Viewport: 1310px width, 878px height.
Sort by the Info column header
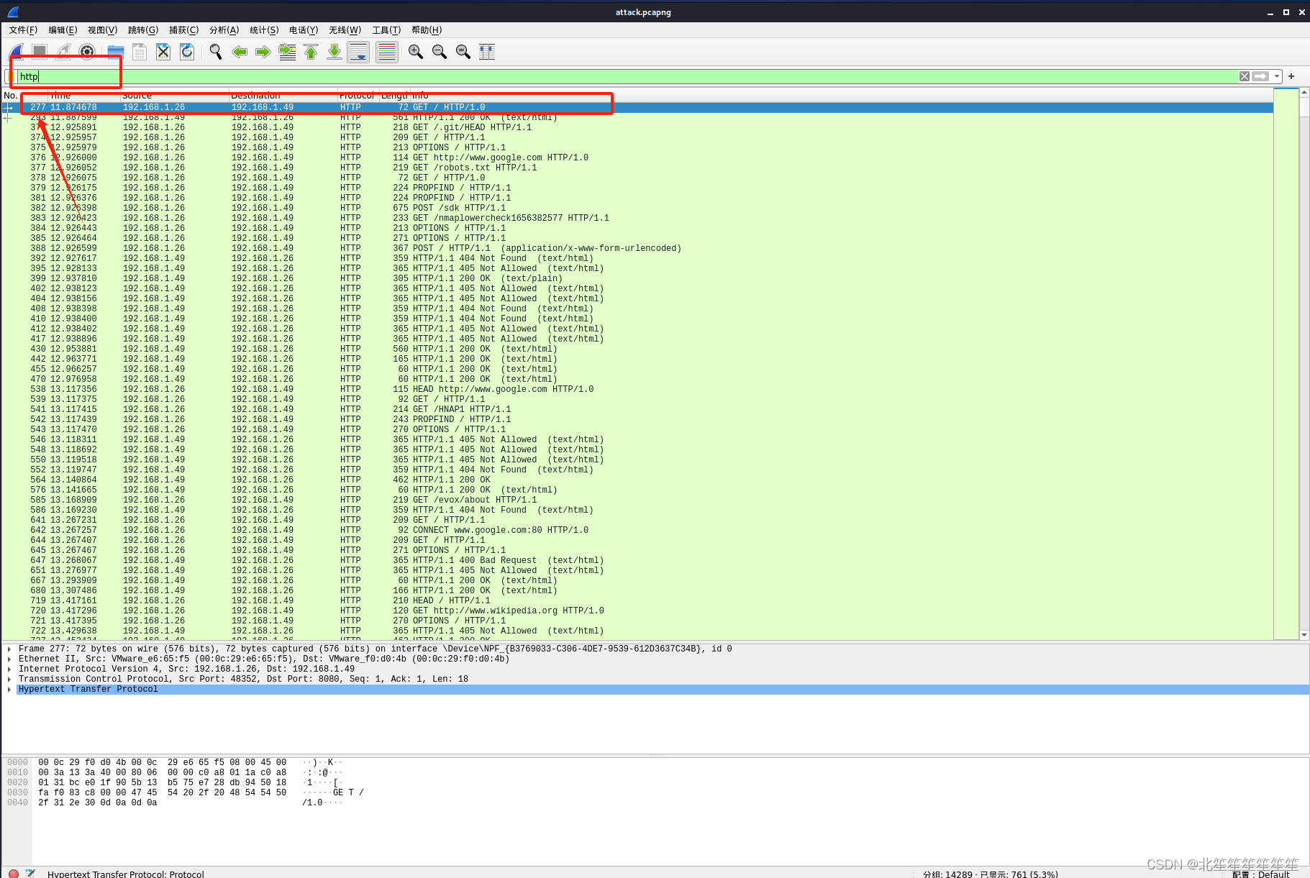842,96
